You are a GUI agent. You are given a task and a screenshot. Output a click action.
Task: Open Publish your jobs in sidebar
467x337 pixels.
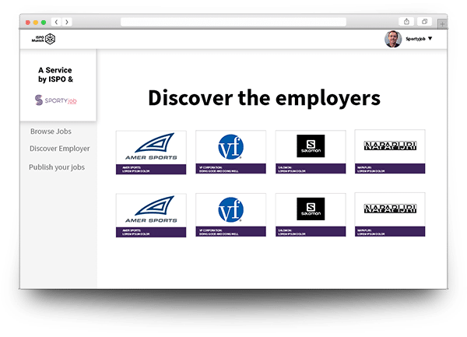click(x=57, y=167)
